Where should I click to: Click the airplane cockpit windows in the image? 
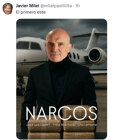coord(29,45)
